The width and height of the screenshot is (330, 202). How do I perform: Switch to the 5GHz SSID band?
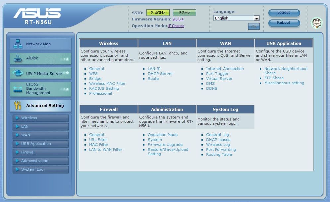184,13
